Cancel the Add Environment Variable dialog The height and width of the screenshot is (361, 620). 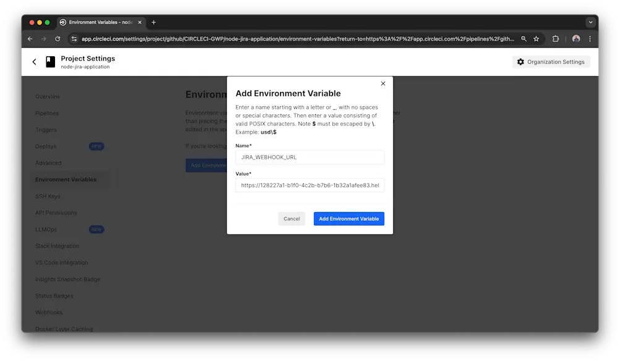tap(291, 218)
